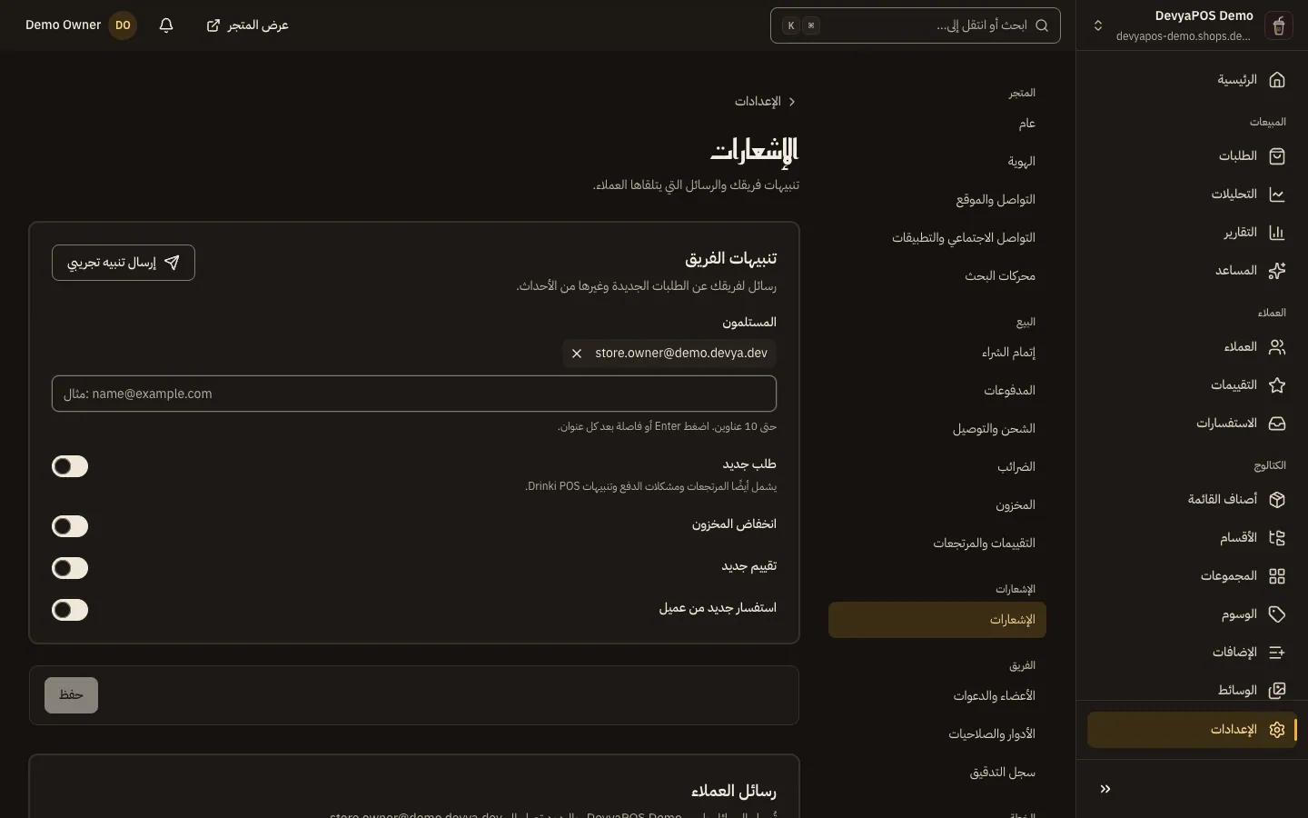Click the إرسال تنبيه تجريبي button
This screenshot has width=1308, height=818.
(x=124, y=263)
